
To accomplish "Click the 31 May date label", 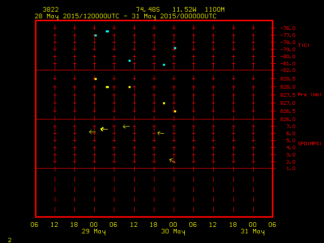I will tap(252, 232).
